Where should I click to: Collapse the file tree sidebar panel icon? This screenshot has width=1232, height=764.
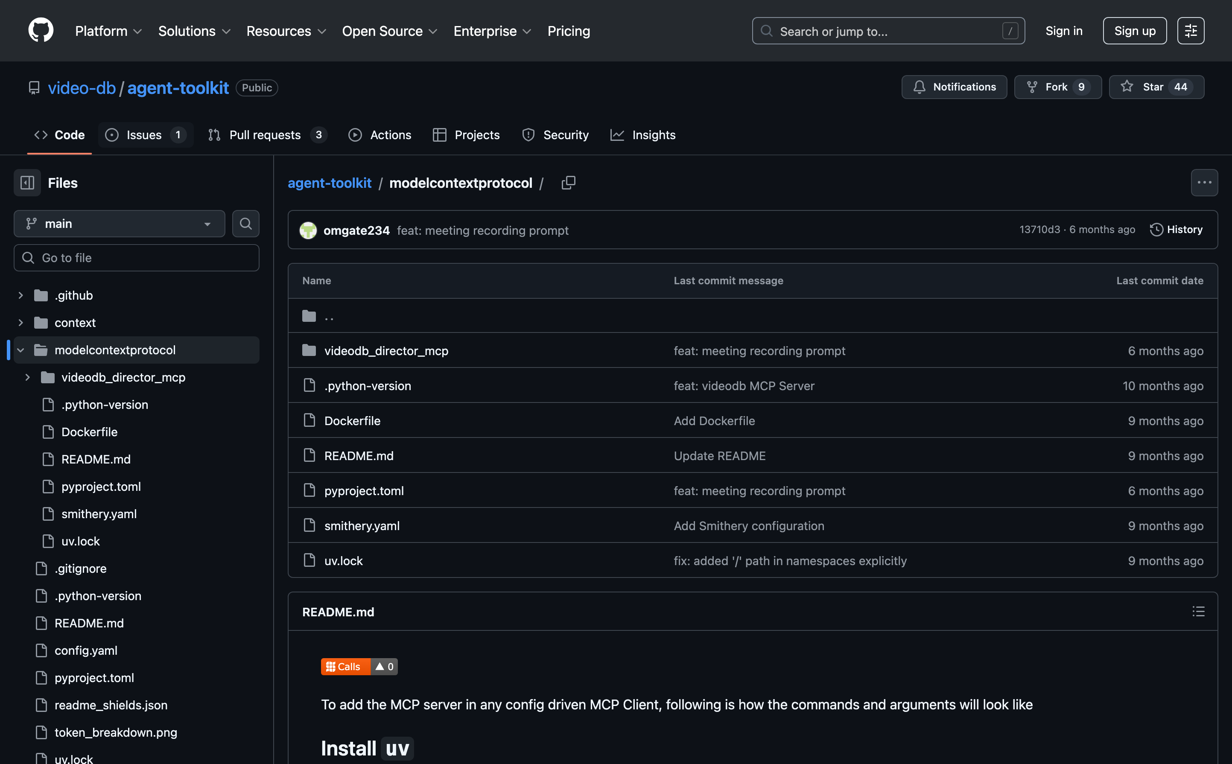(27, 183)
